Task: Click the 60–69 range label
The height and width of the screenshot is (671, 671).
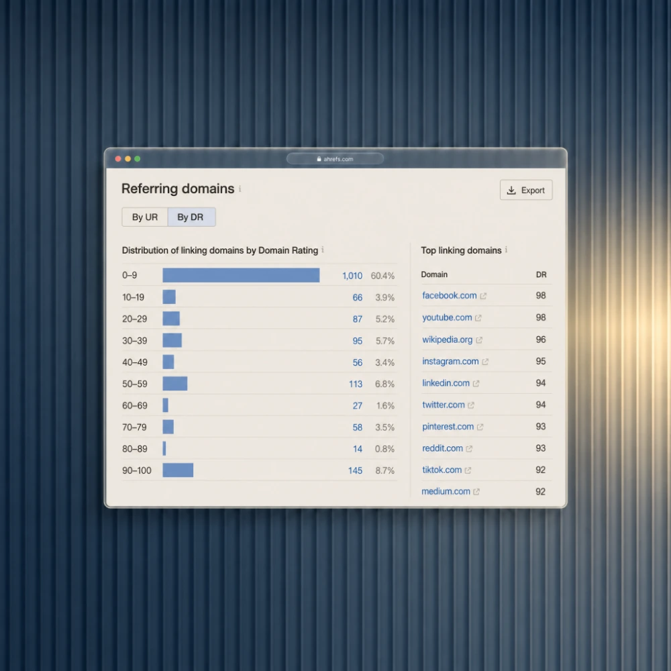Action: 135,406
